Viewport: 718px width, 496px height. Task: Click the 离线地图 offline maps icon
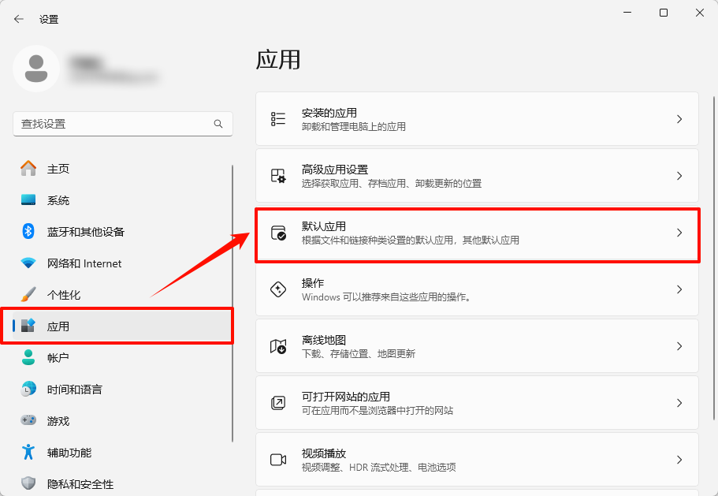coord(277,345)
